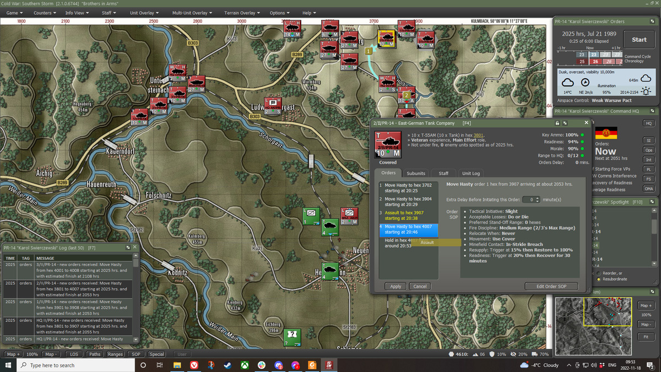Click the selected T-55AM tank unit portrait

[387, 144]
